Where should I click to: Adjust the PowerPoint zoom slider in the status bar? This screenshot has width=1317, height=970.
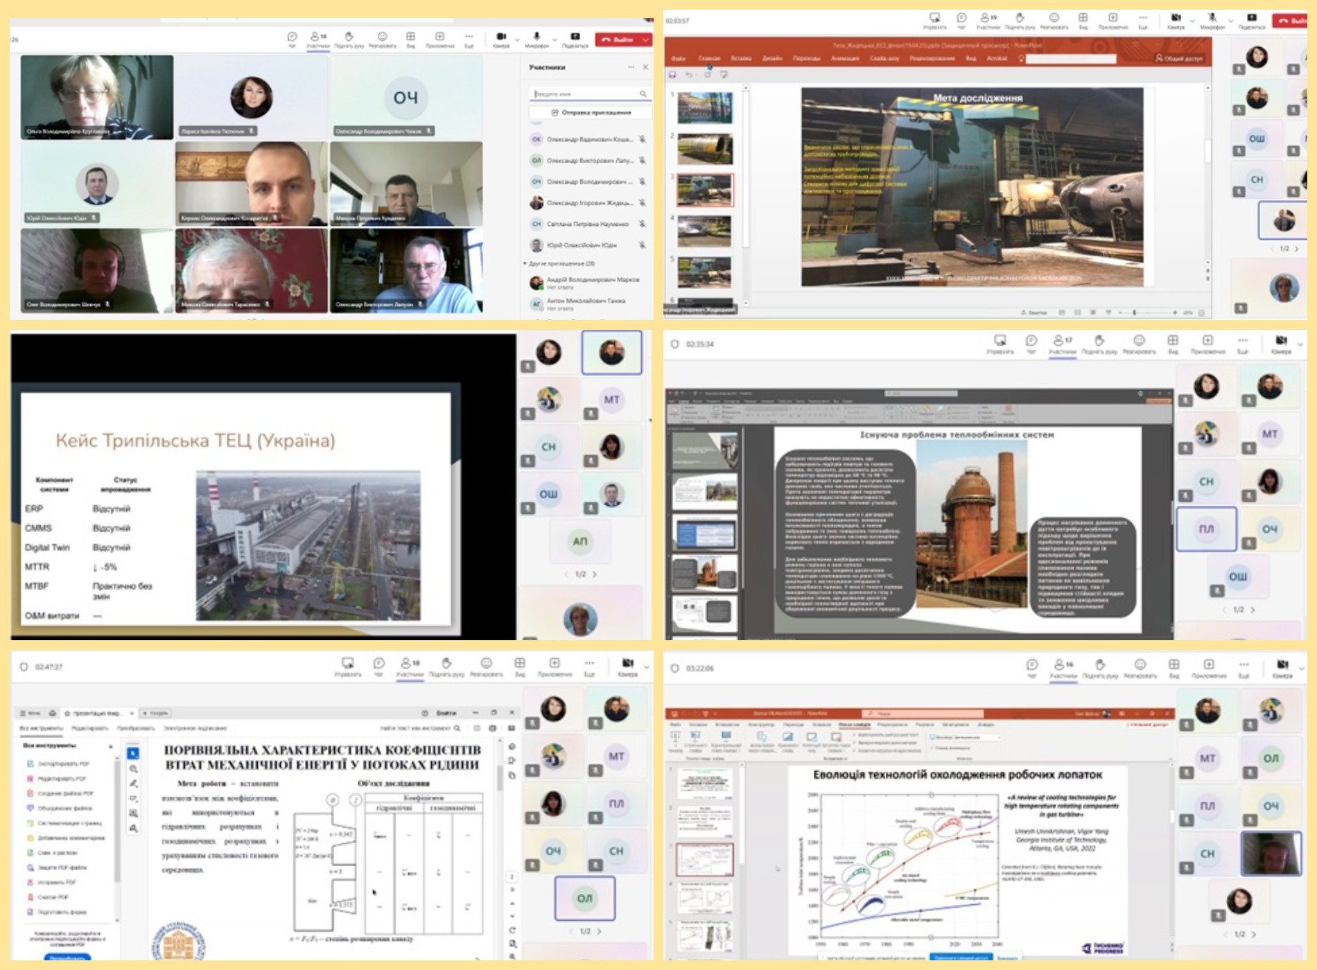pyautogui.click(x=1134, y=312)
